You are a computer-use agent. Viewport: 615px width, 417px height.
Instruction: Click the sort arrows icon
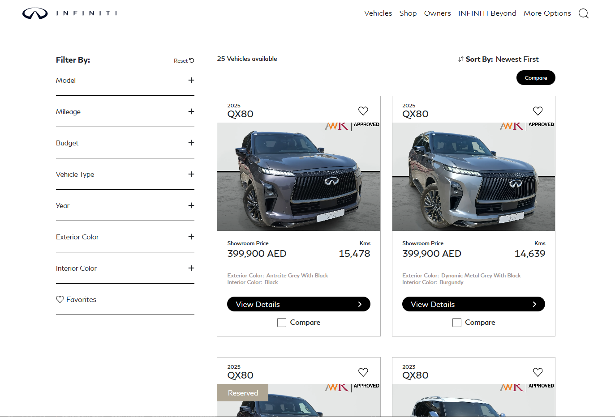click(461, 59)
